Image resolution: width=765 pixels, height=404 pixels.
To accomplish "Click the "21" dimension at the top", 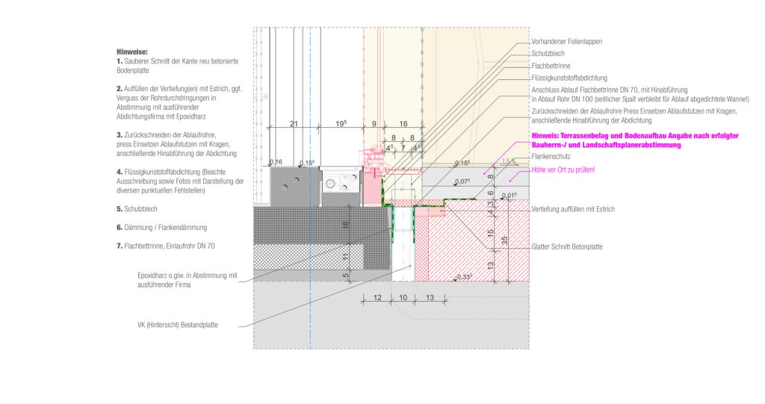I will click(x=293, y=123).
